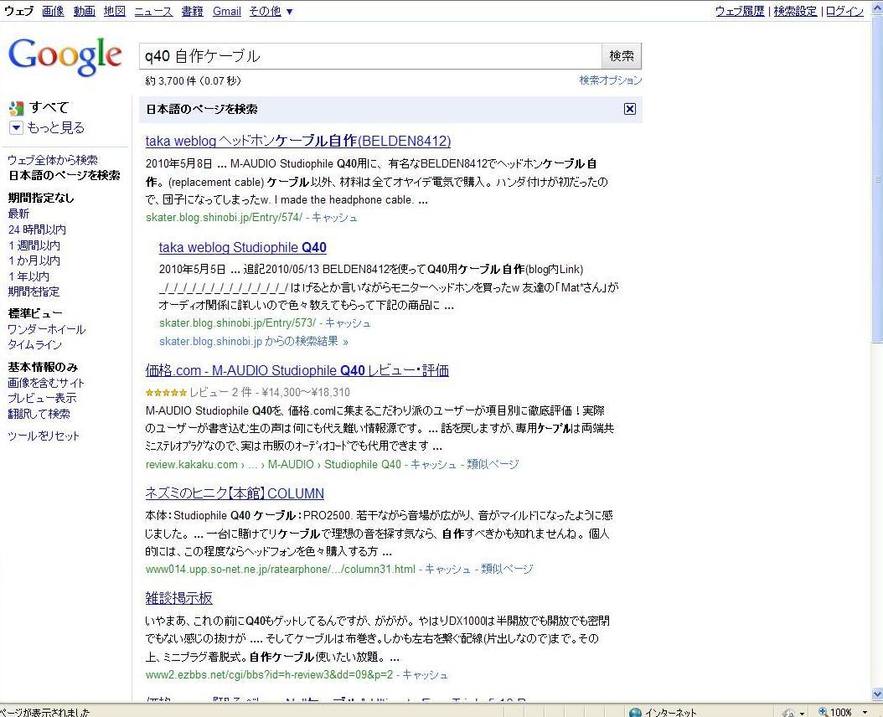Open the 雑談掲示板 result
This screenshot has height=717, width=883.
pos(178,598)
